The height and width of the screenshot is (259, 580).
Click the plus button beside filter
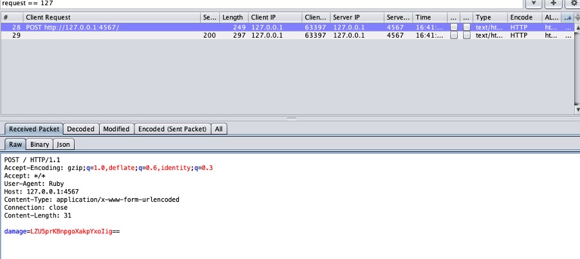pyautogui.click(x=553, y=3)
